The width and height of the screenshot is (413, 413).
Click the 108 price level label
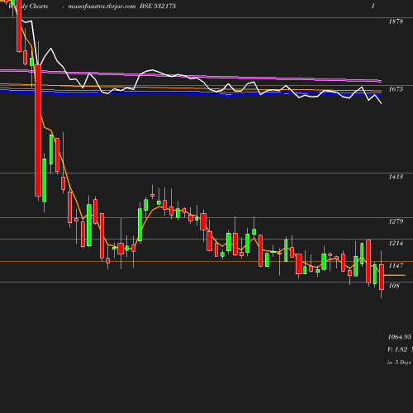[x=394, y=286]
